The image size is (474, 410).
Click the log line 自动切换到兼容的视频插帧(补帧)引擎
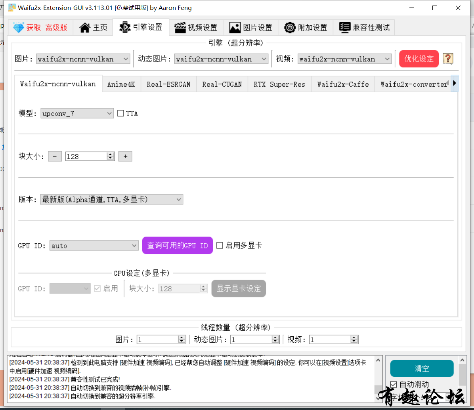coord(90,388)
